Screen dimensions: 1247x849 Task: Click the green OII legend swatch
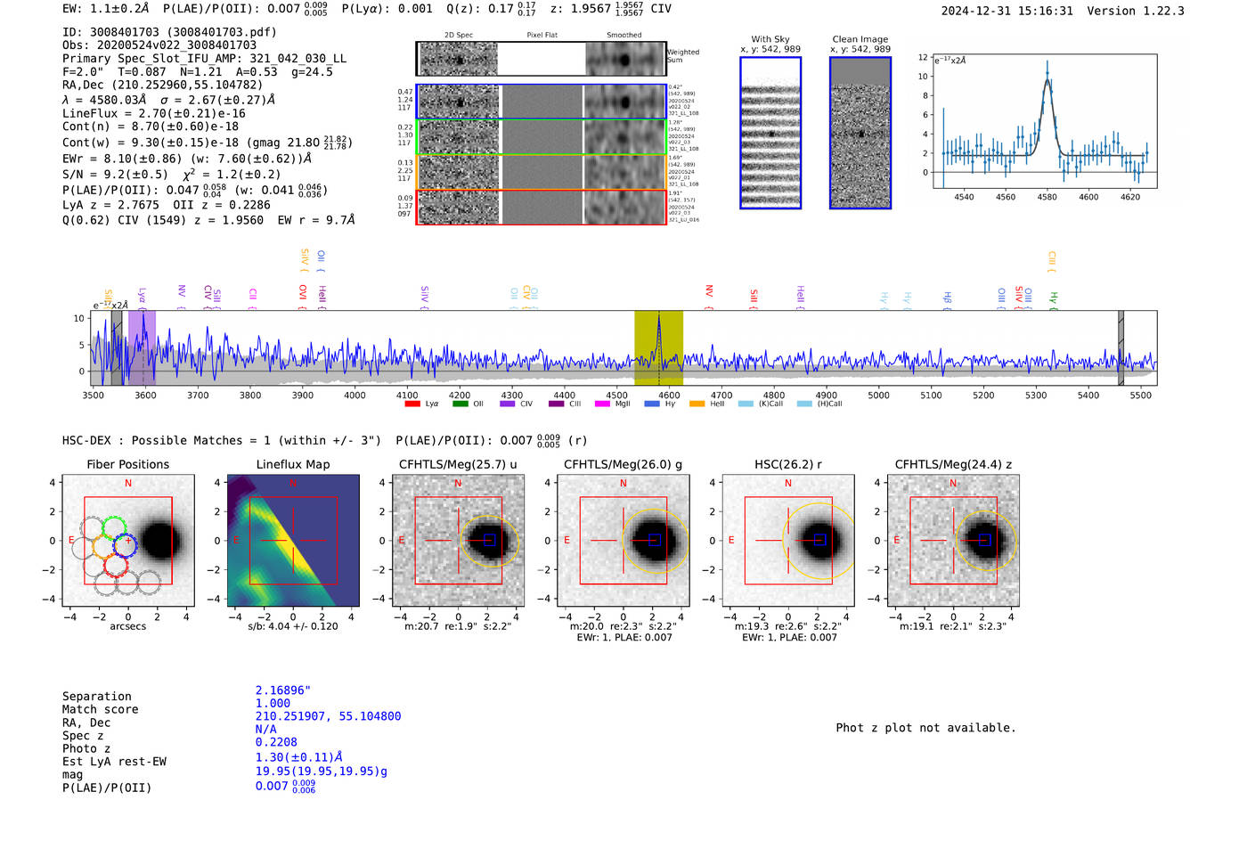pyautogui.click(x=460, y=404)
